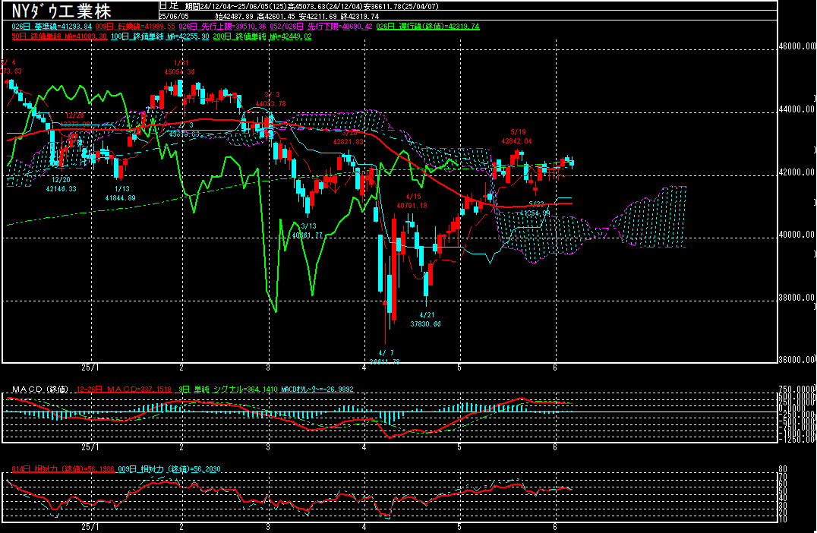This screenshot has width=817, height=533.
Task: Click the 終42319.74 close value
Action: click(359, 16)
